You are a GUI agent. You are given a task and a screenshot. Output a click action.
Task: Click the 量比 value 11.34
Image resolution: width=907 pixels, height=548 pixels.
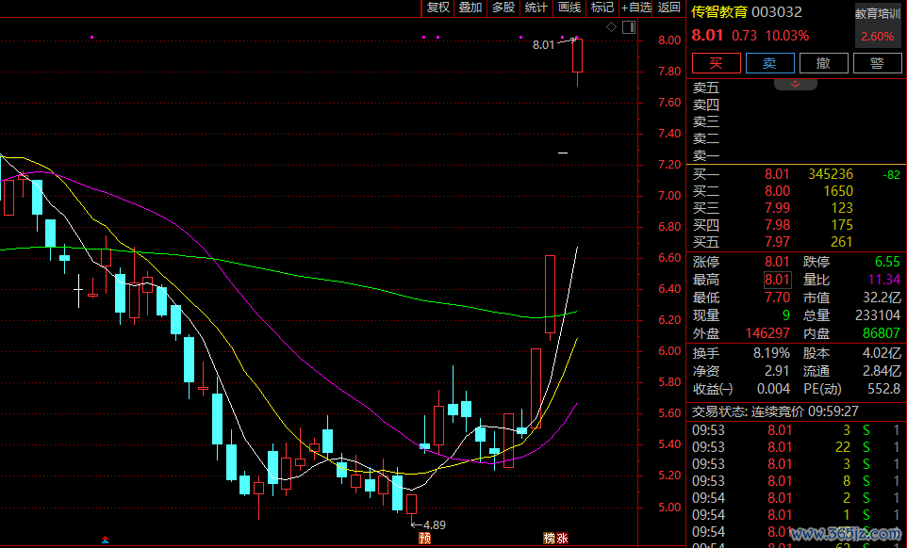pos(883,280)
